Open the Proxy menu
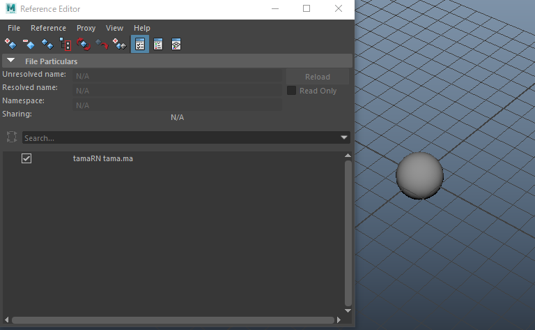This screenshot has height=330, width=535. tap(86, 28)
